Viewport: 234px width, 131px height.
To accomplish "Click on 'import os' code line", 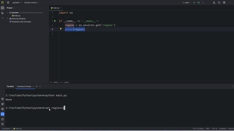I will tap(66, 13).
